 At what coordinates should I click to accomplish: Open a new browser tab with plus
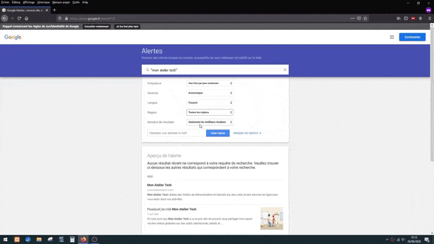54,10
